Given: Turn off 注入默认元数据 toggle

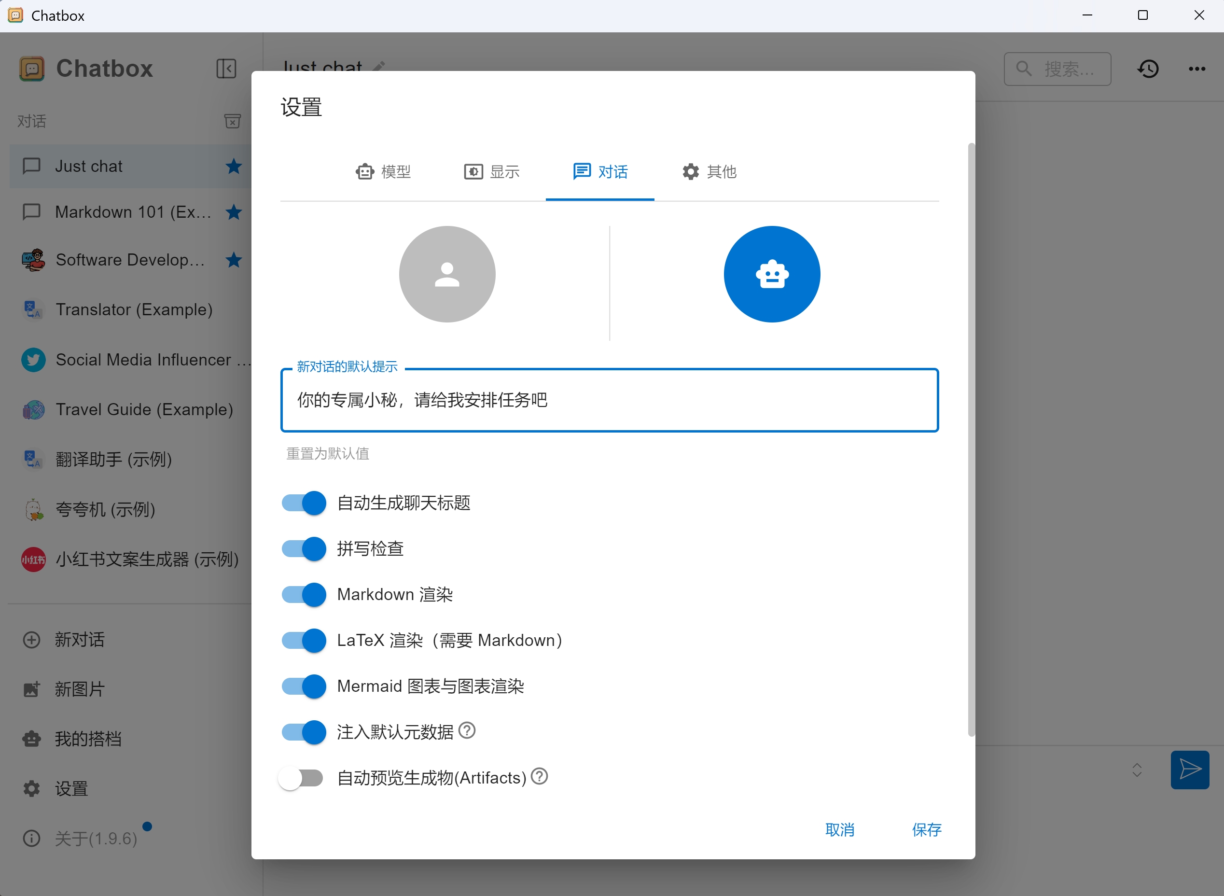Looking at the screenshot, I should click(304, 732).
